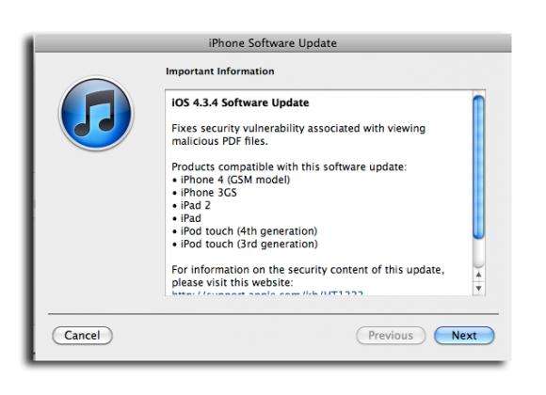Click the Important Information heading
546x395 pixels.
pos(219,71)
